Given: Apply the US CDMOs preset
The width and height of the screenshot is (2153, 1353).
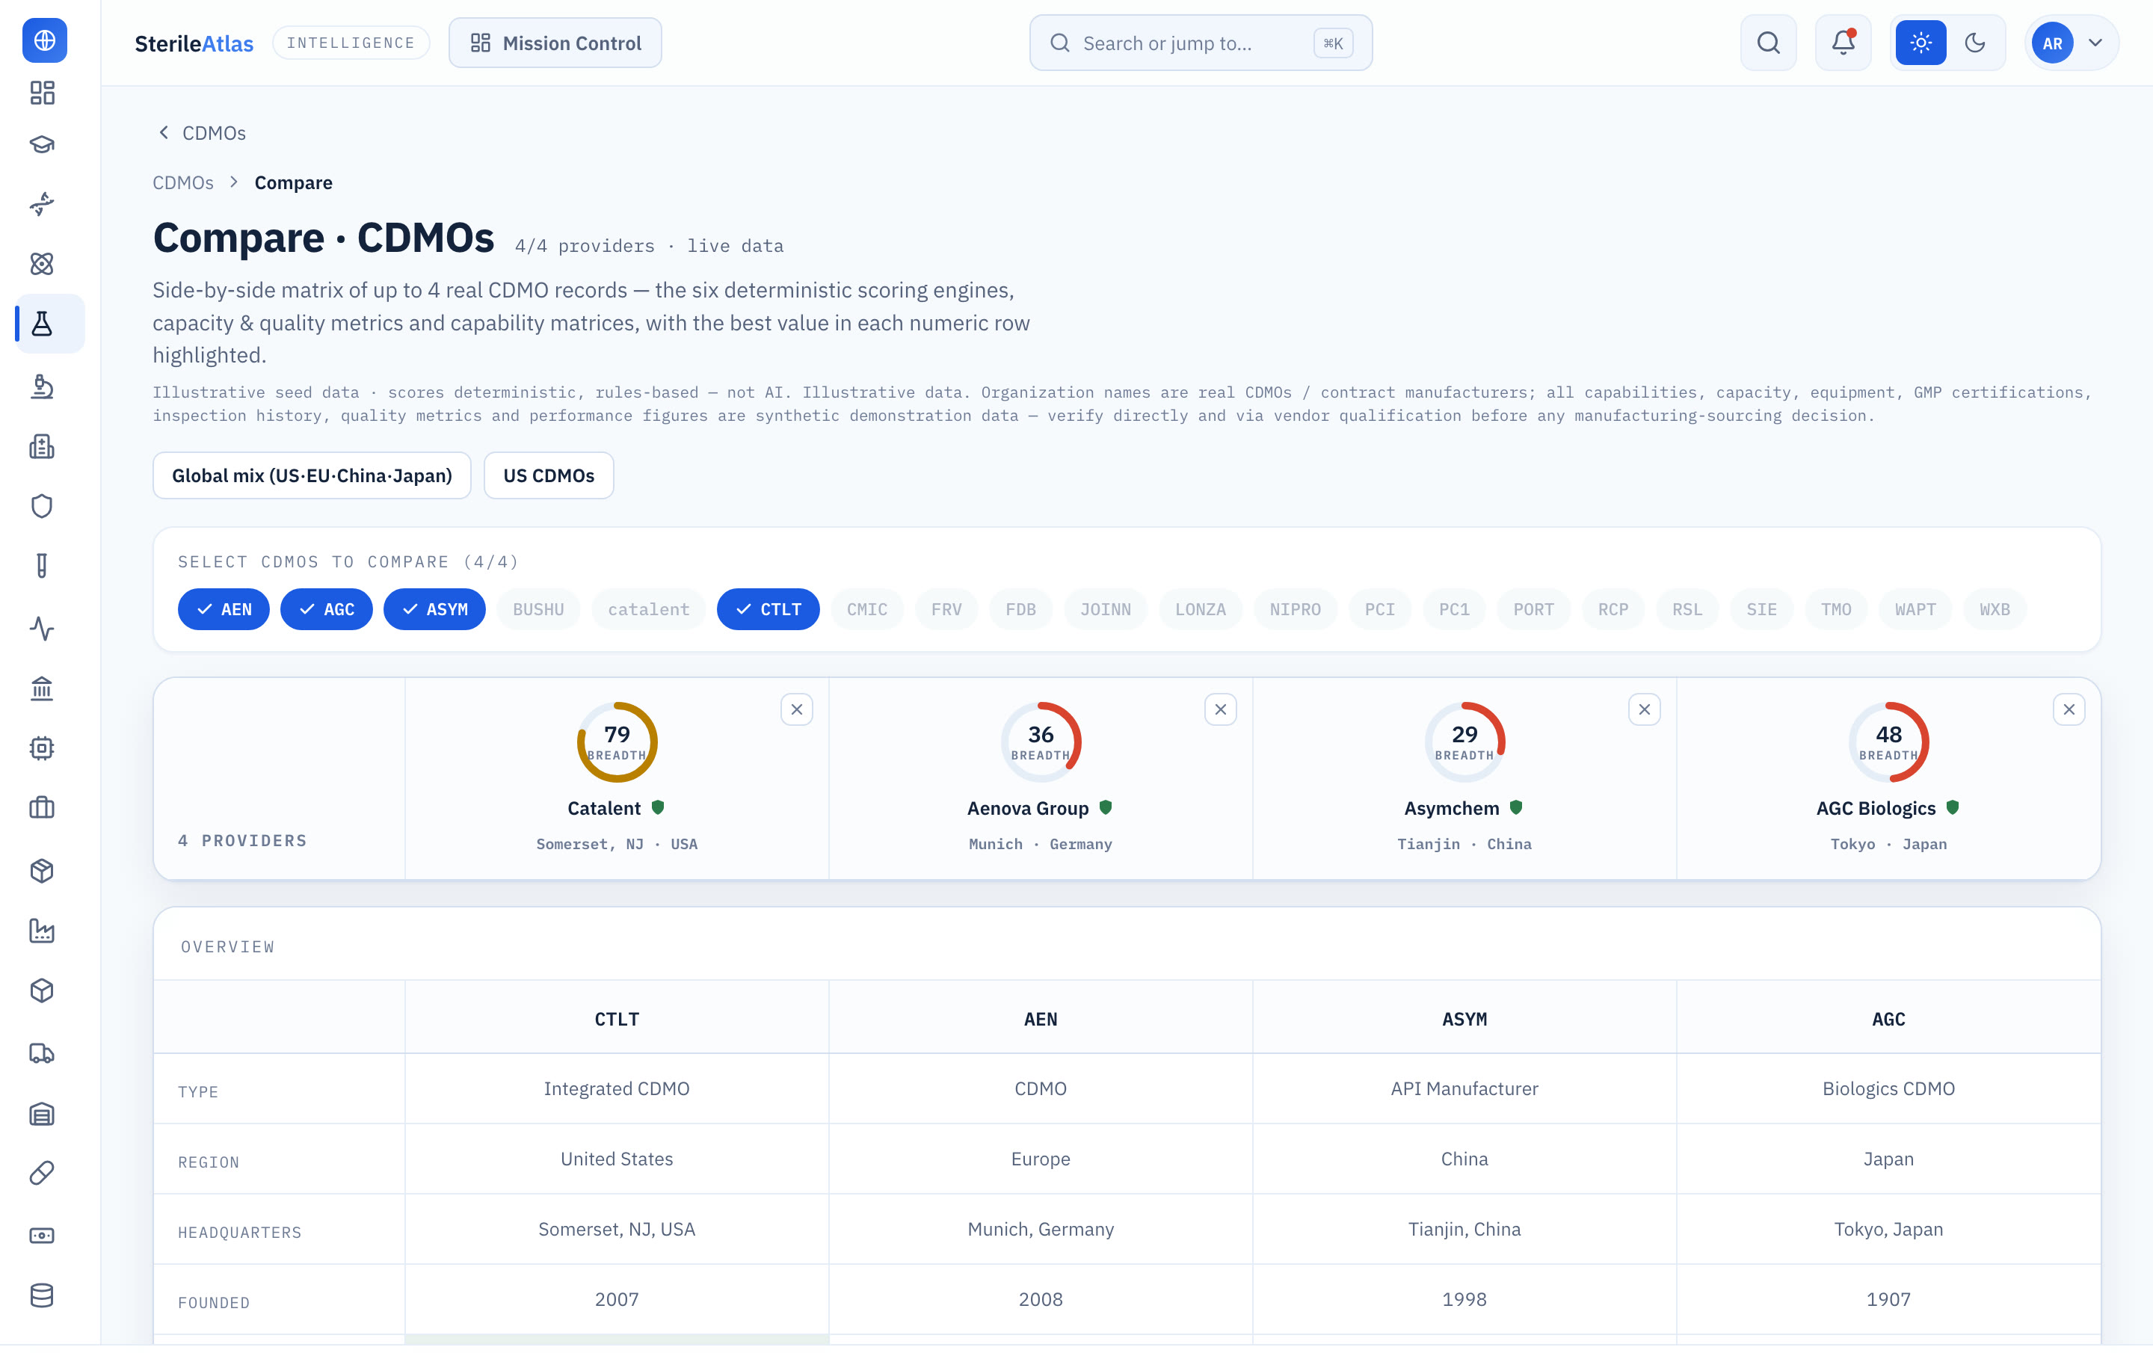Looking at the screenshot, I should coord(549,475).
